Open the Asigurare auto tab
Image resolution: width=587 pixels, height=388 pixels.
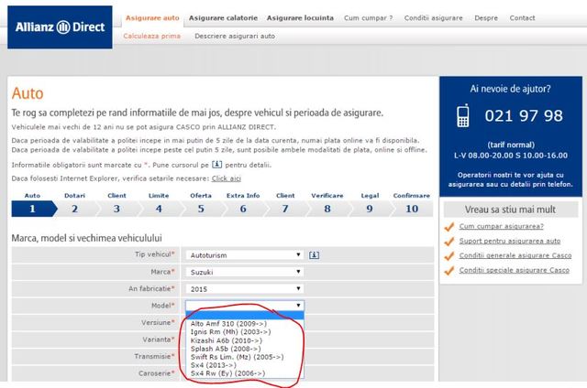[152, 18]
